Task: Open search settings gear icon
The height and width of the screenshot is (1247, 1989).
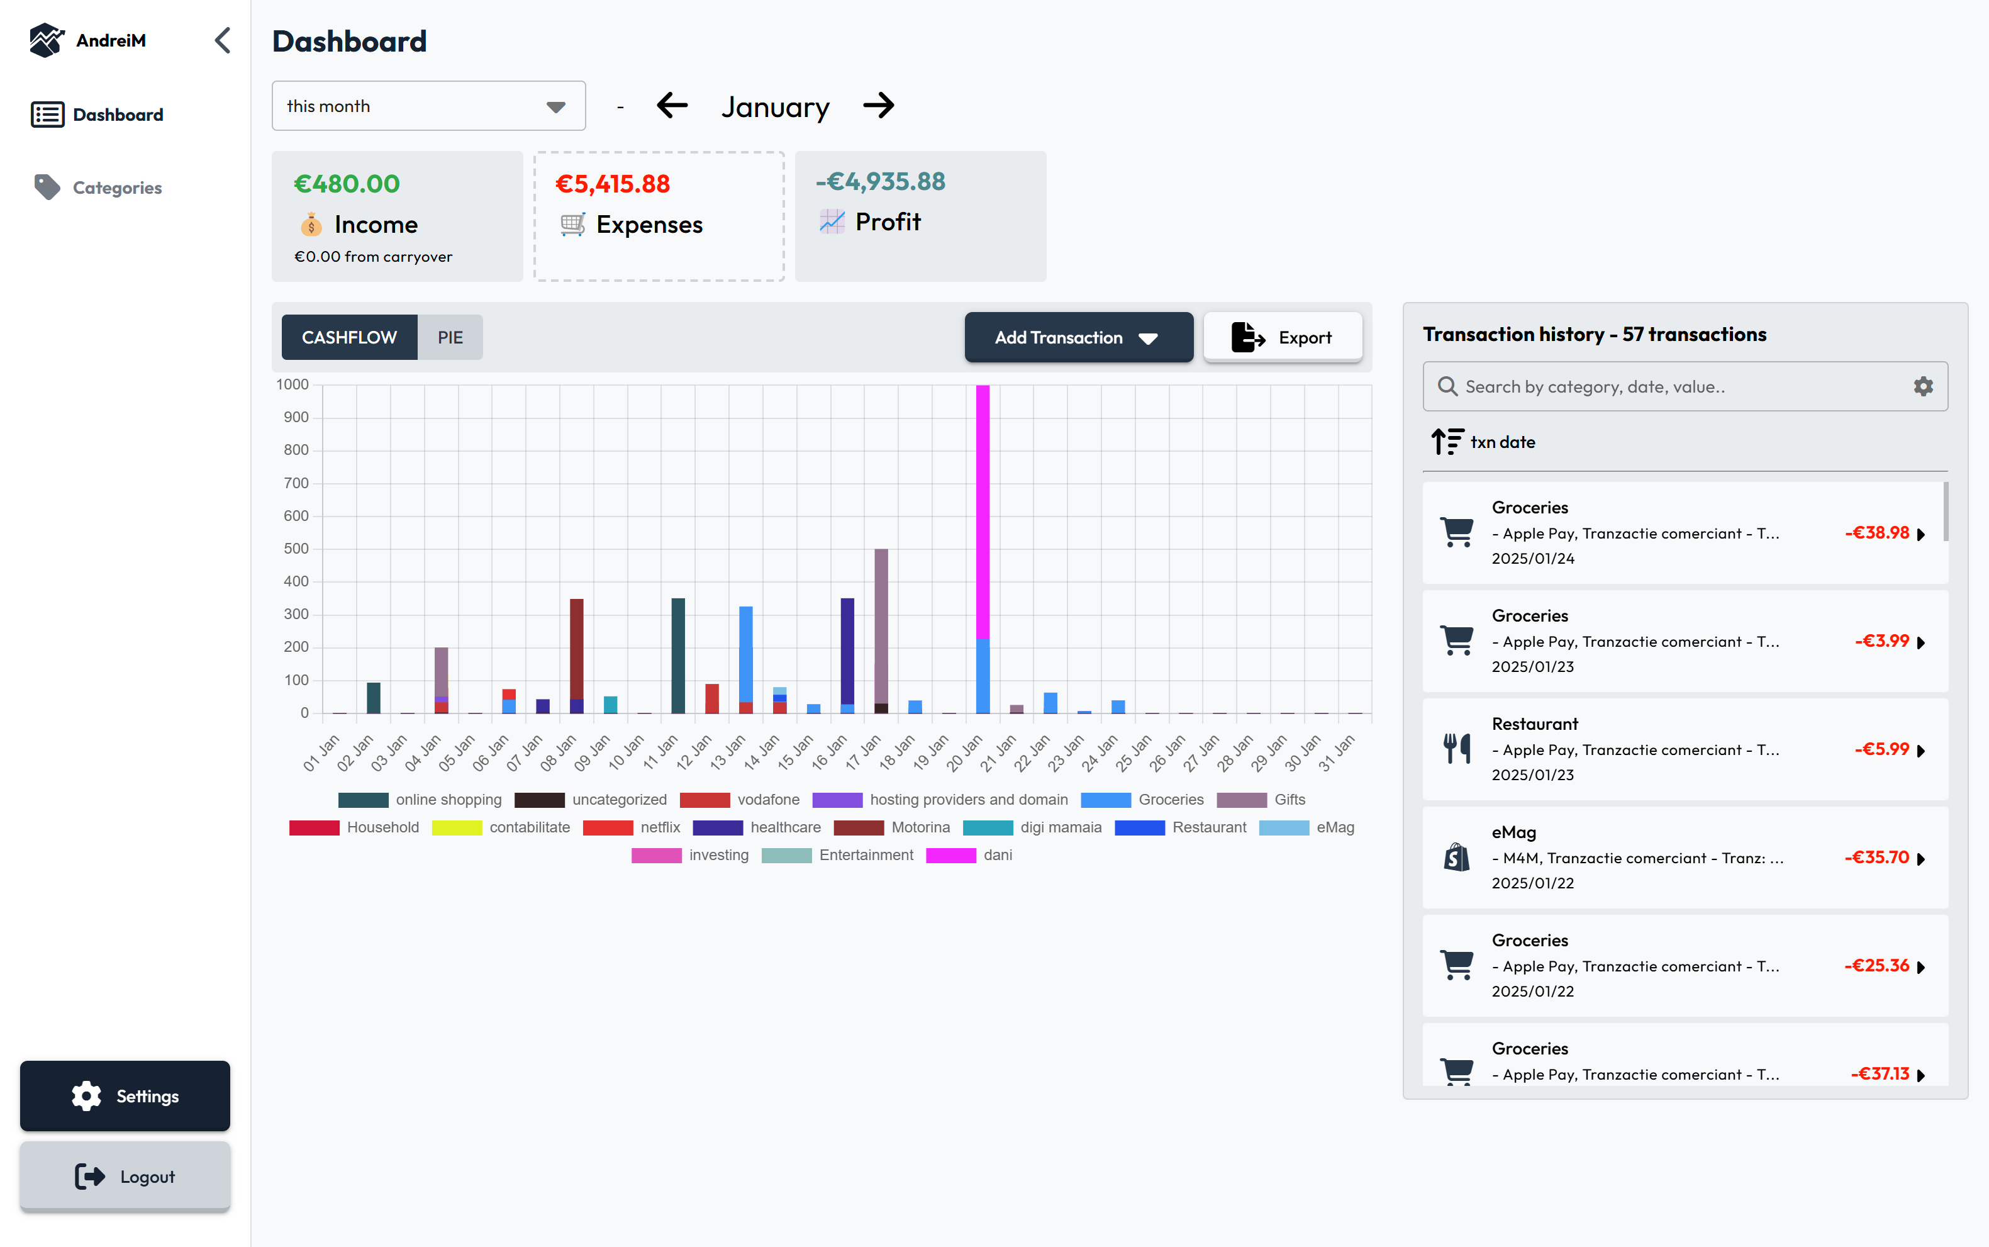Action: tap(1923, 386)
